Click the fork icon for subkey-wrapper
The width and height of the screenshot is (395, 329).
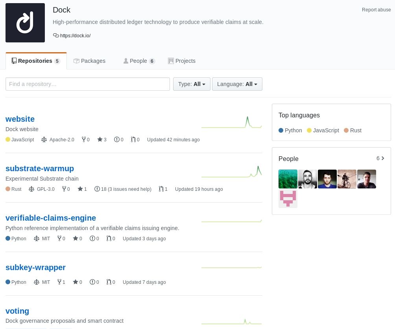59,282
